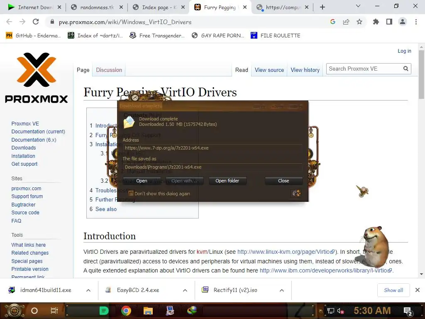Click the Internet Download Manager taskbar icon

(192, 310)
